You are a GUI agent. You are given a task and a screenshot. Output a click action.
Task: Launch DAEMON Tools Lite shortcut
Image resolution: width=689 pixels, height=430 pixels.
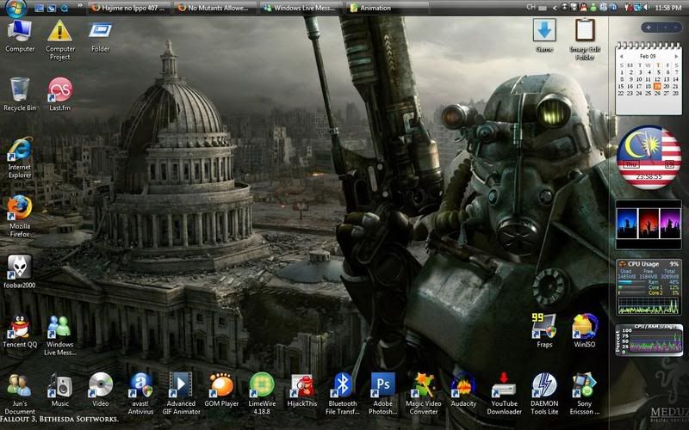[544, 394]
